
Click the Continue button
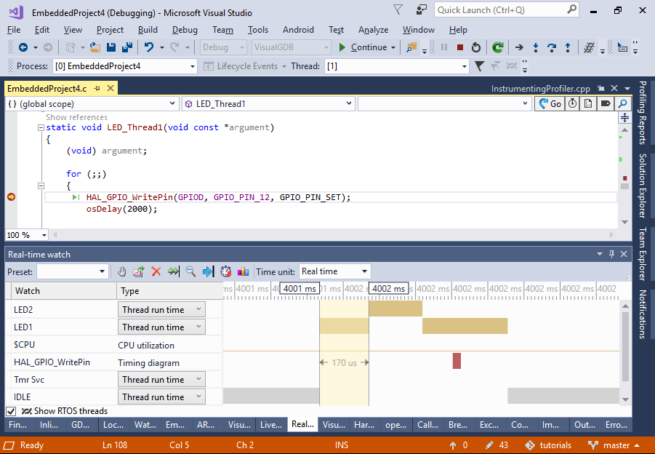pos(363,47)
